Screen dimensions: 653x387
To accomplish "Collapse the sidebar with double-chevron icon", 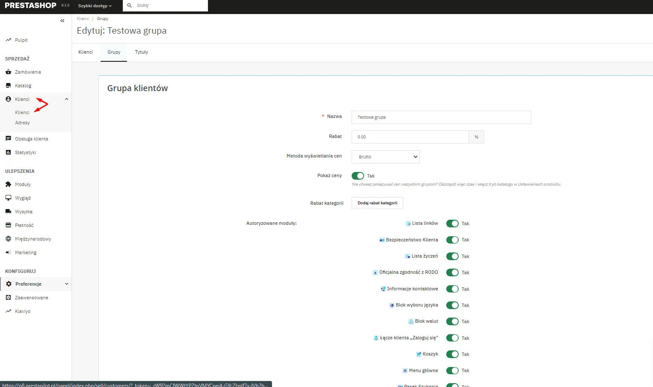I will (x=62, y=20).
